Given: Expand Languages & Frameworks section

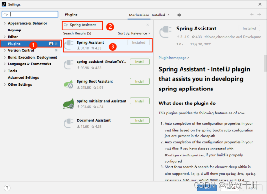Looking at the screenshot, I should pyautogui.click(x=5, y=64).
